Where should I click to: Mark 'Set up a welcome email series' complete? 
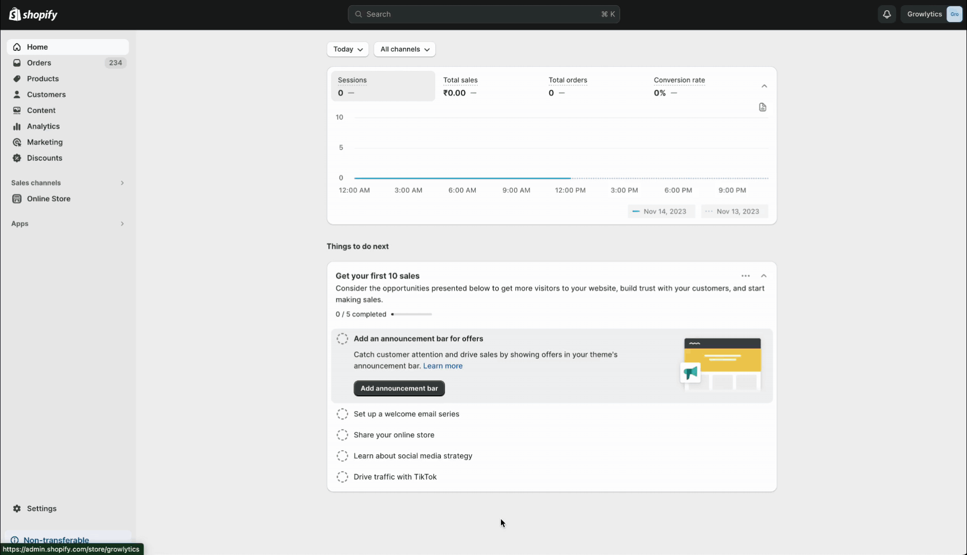tap(342, 414)
